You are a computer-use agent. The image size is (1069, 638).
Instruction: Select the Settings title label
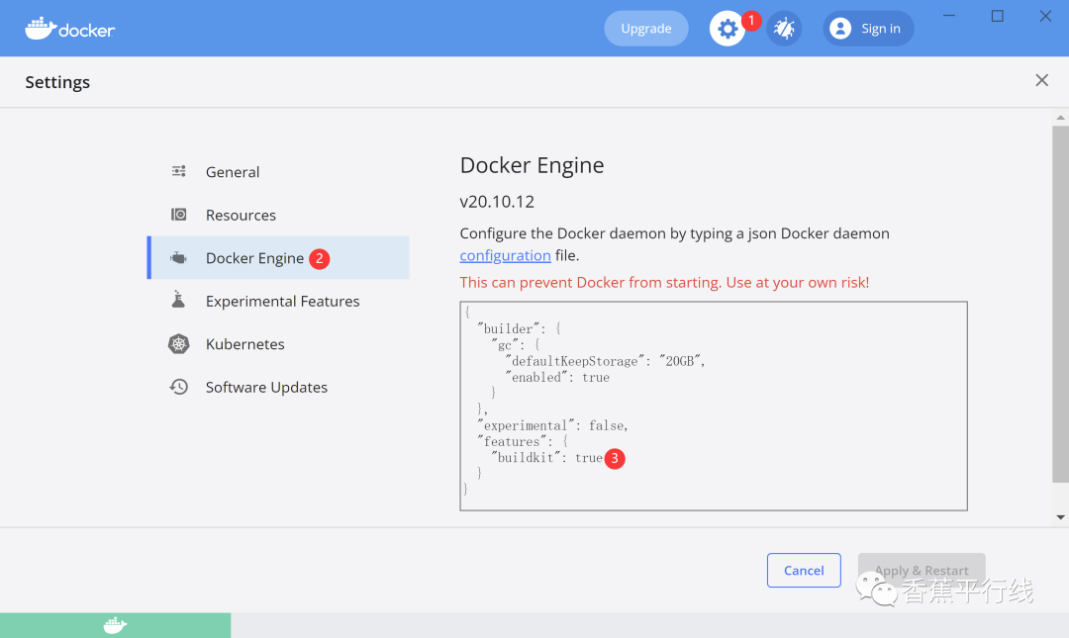tap(56, 82)
